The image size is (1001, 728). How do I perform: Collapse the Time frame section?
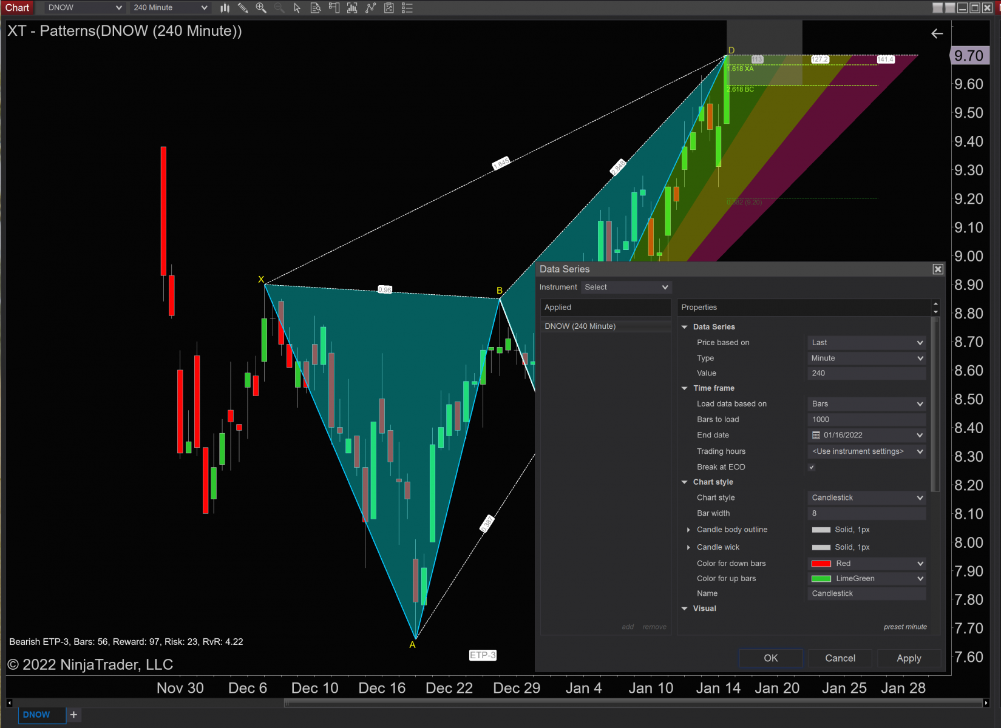[685, 388]
